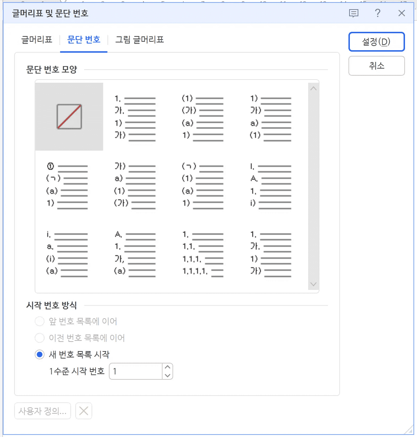Click the up arrow to increase start number
Screen dimensions: 417x437
[168, 367]
